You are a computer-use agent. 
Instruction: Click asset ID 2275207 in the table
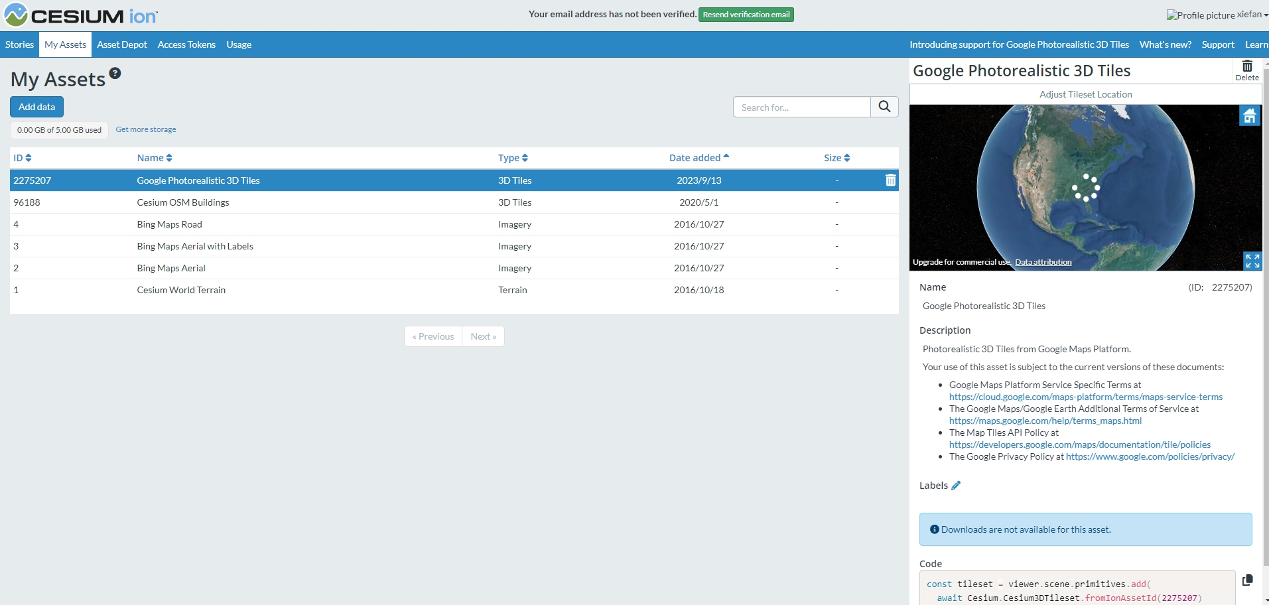click(x=32, y=180)
